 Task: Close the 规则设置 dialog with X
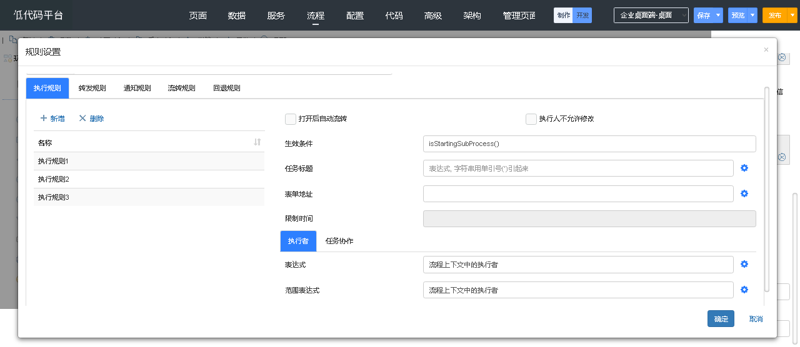(x=766, y=50)
